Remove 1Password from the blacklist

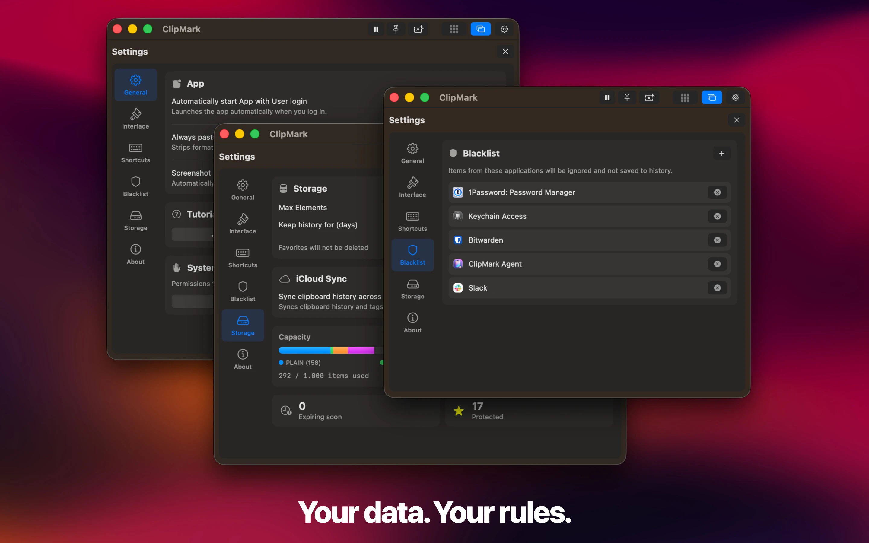point(717,192)
